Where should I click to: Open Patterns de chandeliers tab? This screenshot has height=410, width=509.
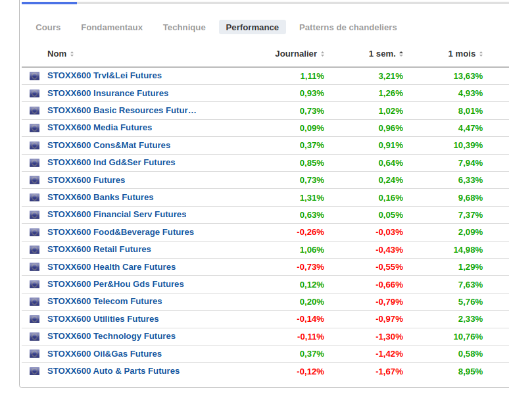tap(348, 27)
